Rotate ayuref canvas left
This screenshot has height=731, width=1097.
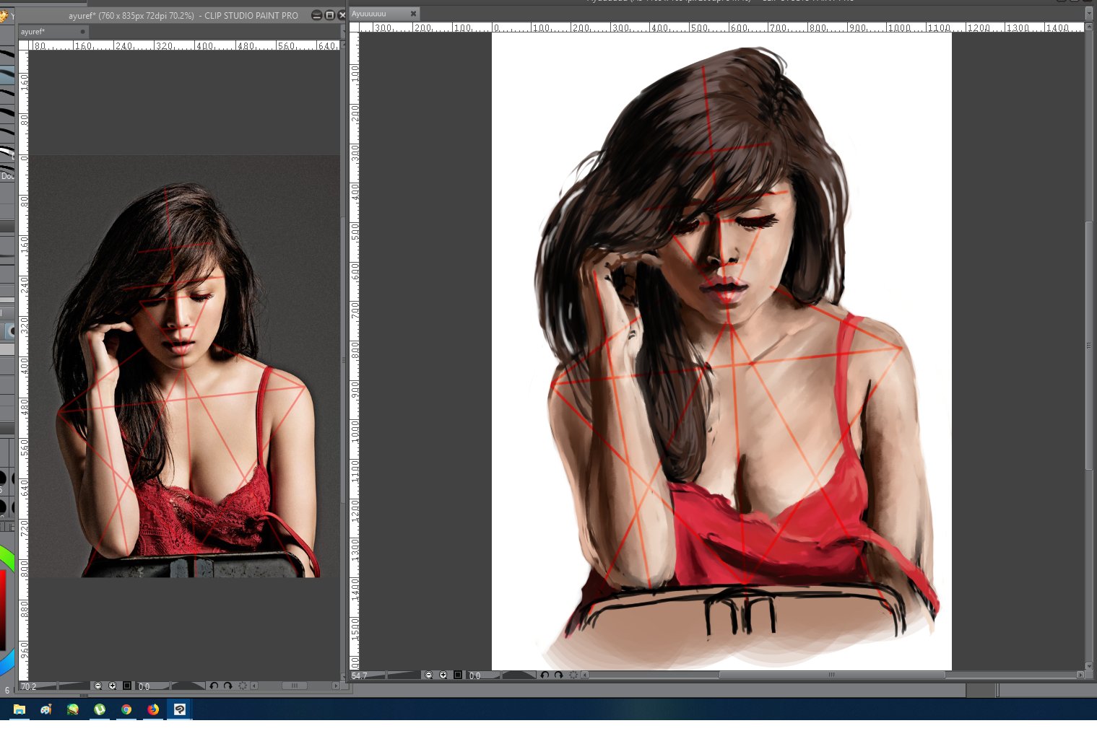[x=214, y=686]
